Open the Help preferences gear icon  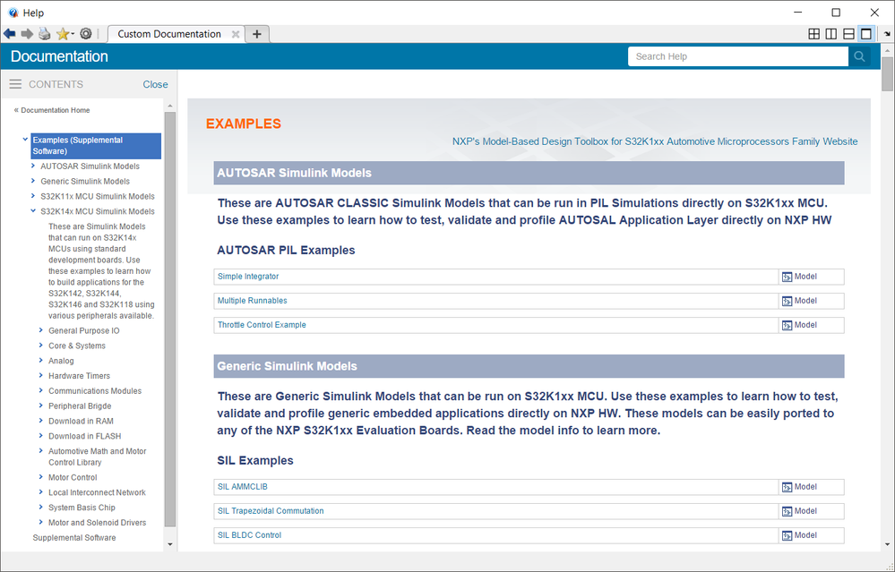pos(86,34)
